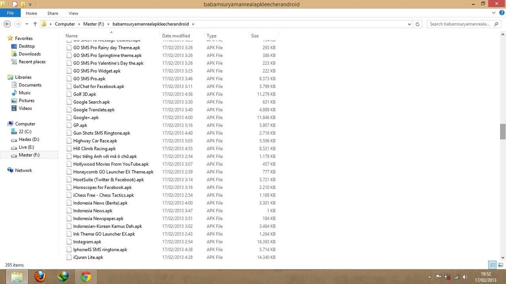
Task: Select Master (F:) drive in sidebar
Action: (29, 155)
